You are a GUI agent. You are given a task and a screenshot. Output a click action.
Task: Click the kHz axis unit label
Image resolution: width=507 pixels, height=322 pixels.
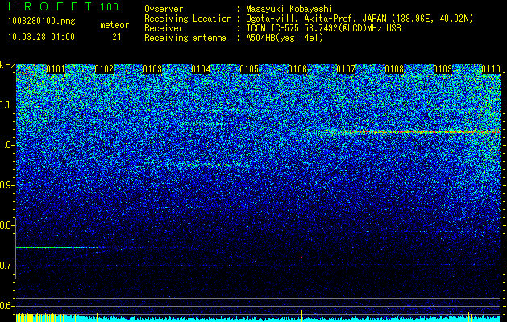[x=7, y=65]
